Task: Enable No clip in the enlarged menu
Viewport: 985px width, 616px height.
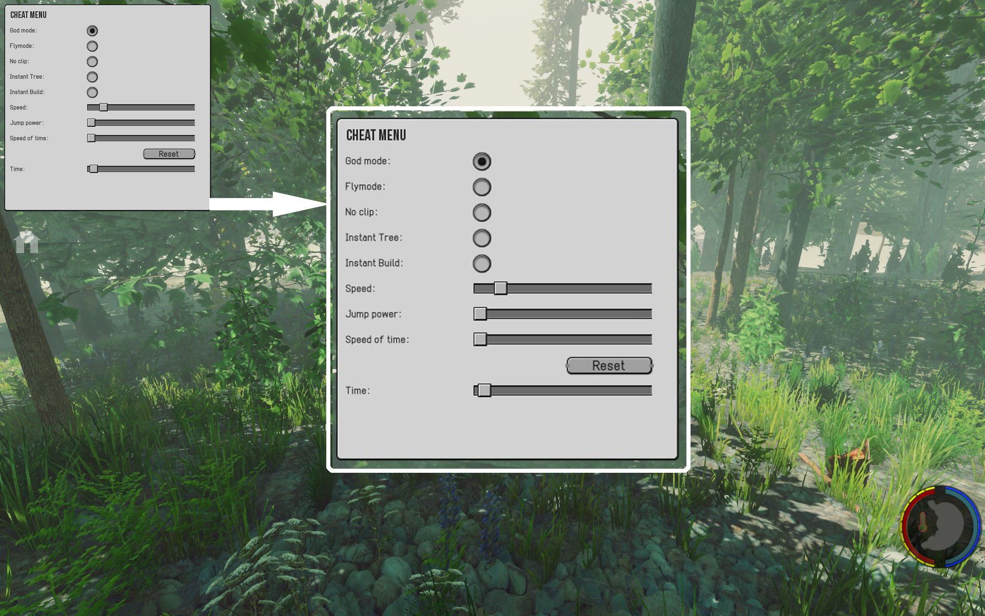Action: click(x=482, y=213)
